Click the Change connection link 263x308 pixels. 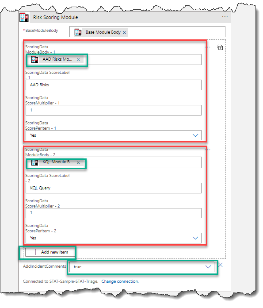pos(120,281)
